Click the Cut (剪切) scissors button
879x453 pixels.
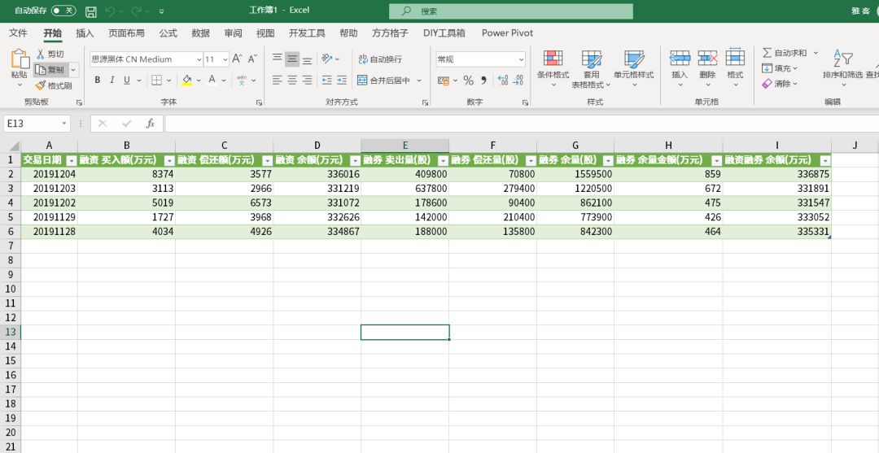50,54
